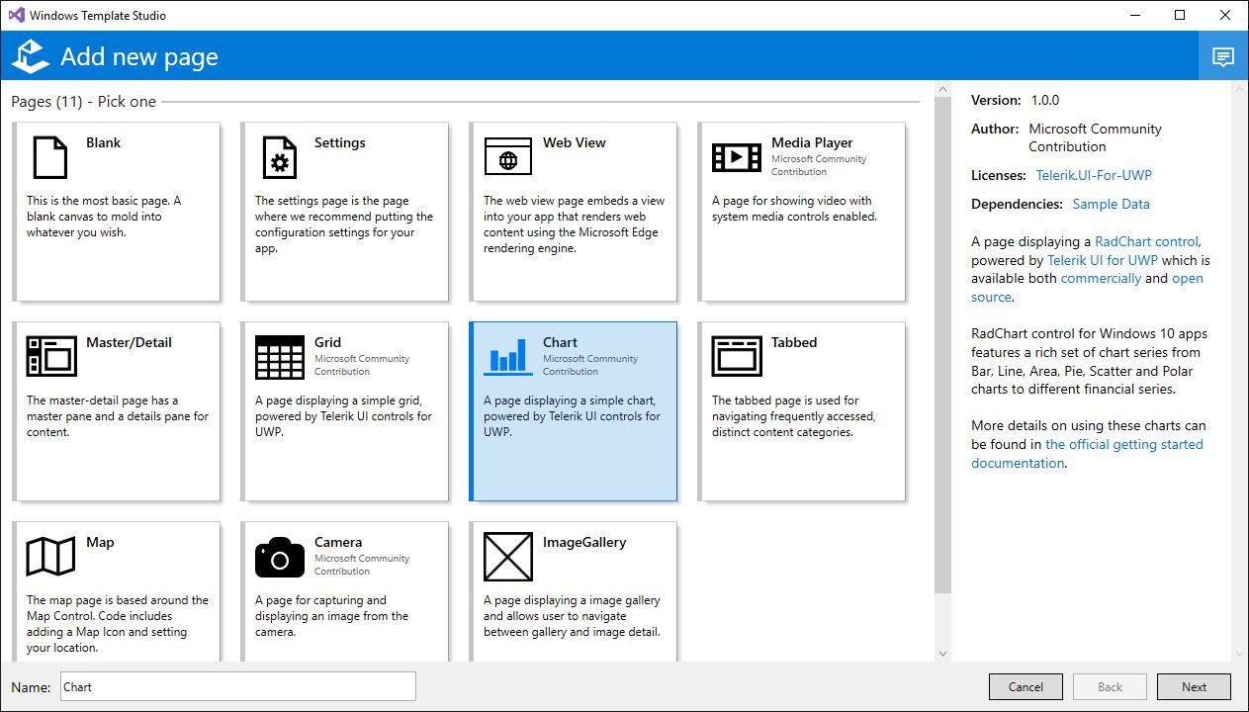Image resolution: width=1249 pixels, height=712 pixels.
Task: Follow the RadChart control link
Action: click(x=1147, y=241)
